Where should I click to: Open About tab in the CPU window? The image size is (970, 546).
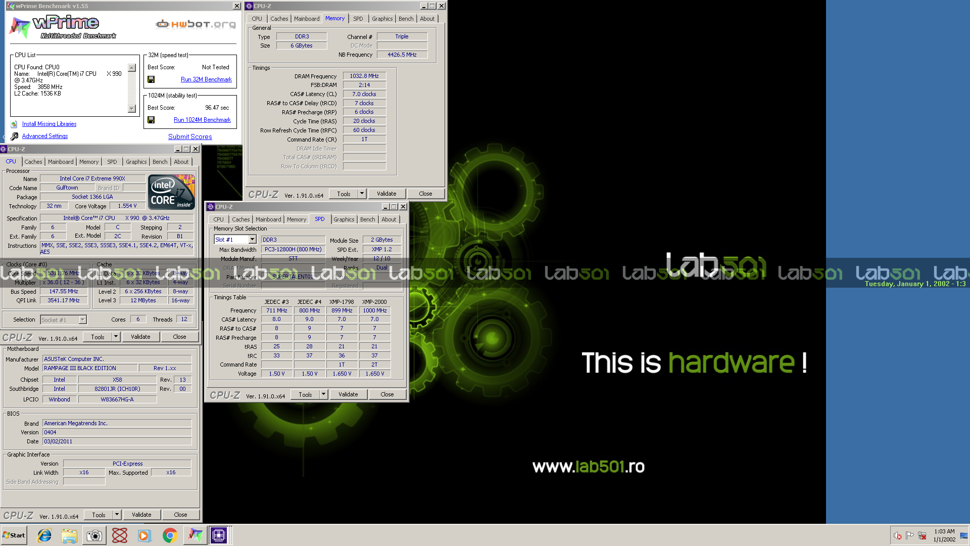(x=181, y=162)
